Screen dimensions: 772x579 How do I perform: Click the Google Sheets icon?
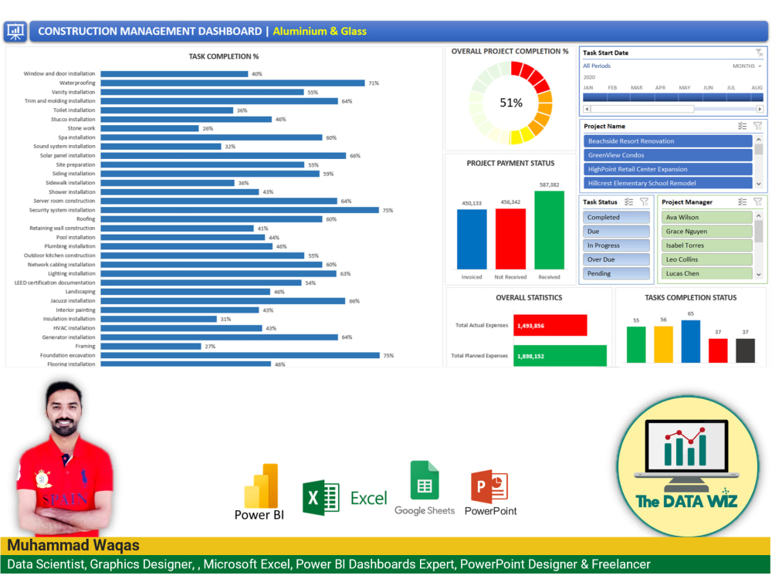[x=424, y=485]
